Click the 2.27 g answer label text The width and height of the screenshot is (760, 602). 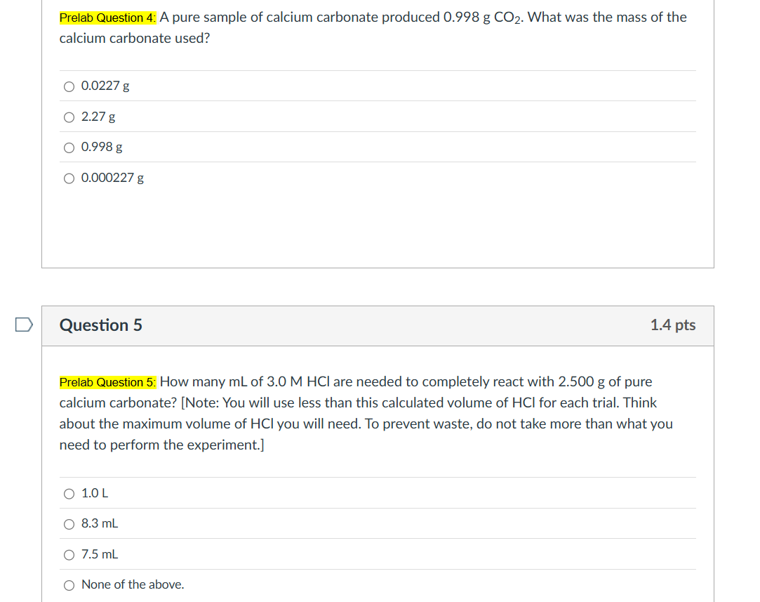(x=98, y=117)
